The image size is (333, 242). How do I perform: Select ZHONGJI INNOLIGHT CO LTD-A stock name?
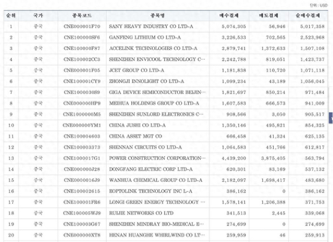pyautogui.click(x=147, y=82)
